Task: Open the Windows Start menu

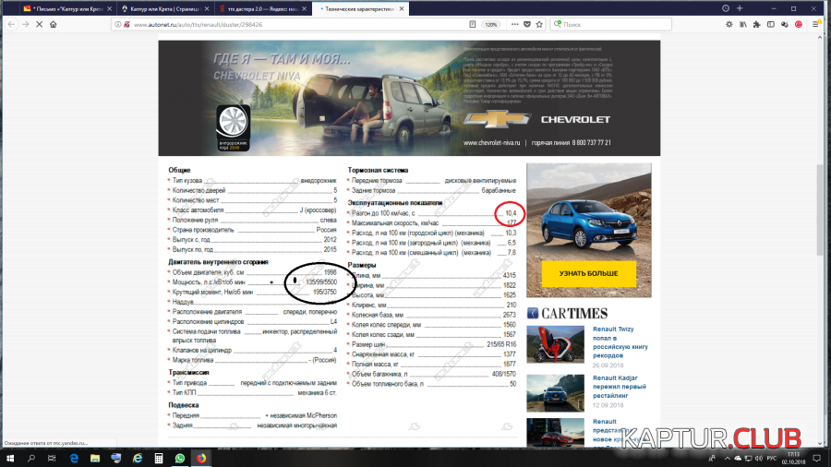Action: point(9,458)
